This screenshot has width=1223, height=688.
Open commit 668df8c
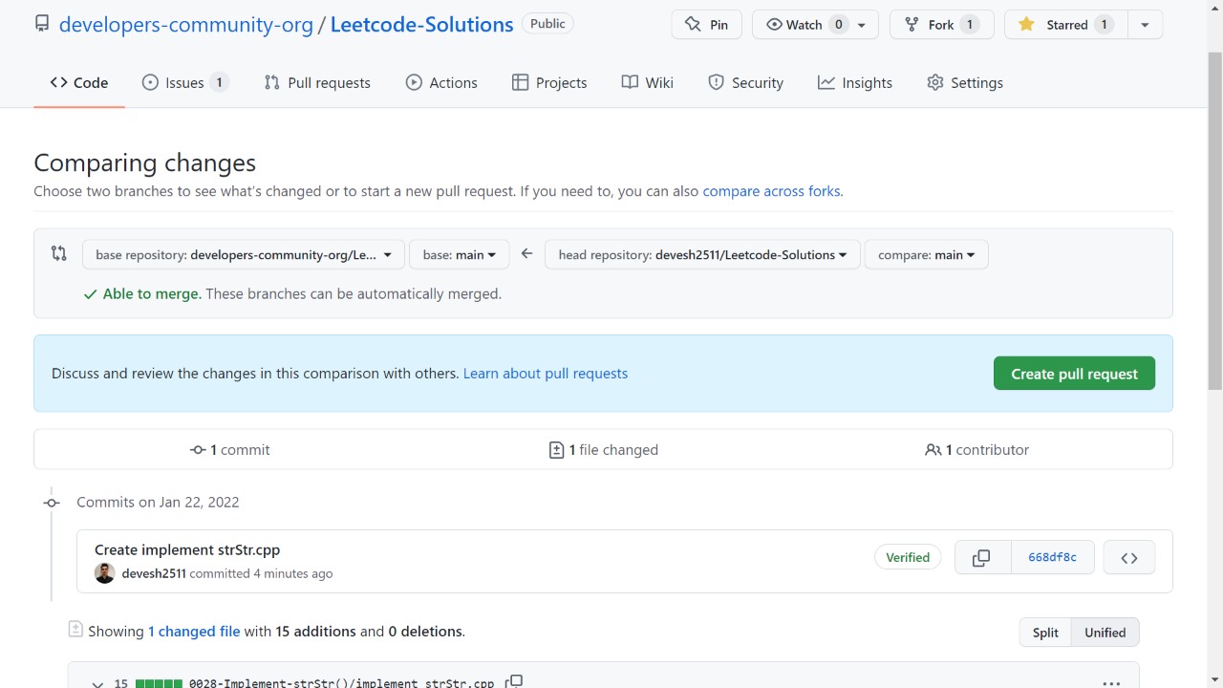[x=1052, y=558]
